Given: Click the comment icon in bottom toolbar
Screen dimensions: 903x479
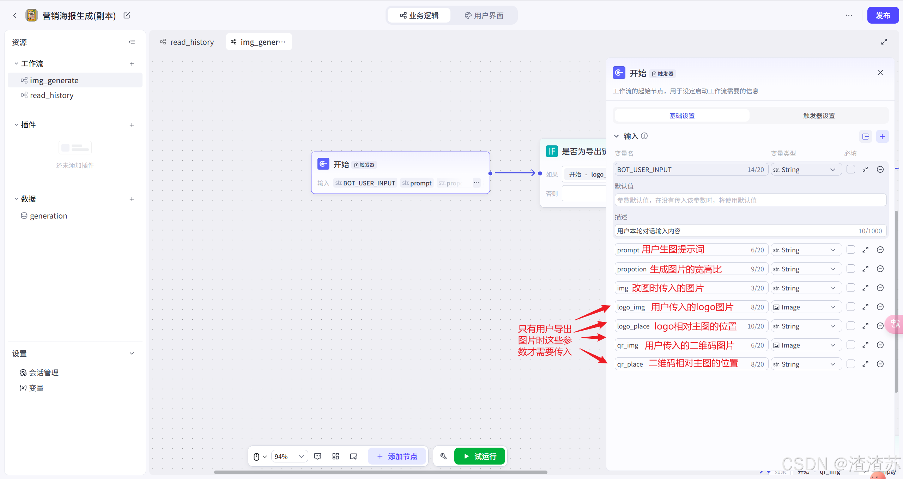Looking at the screenshot, I should (317, 456).
